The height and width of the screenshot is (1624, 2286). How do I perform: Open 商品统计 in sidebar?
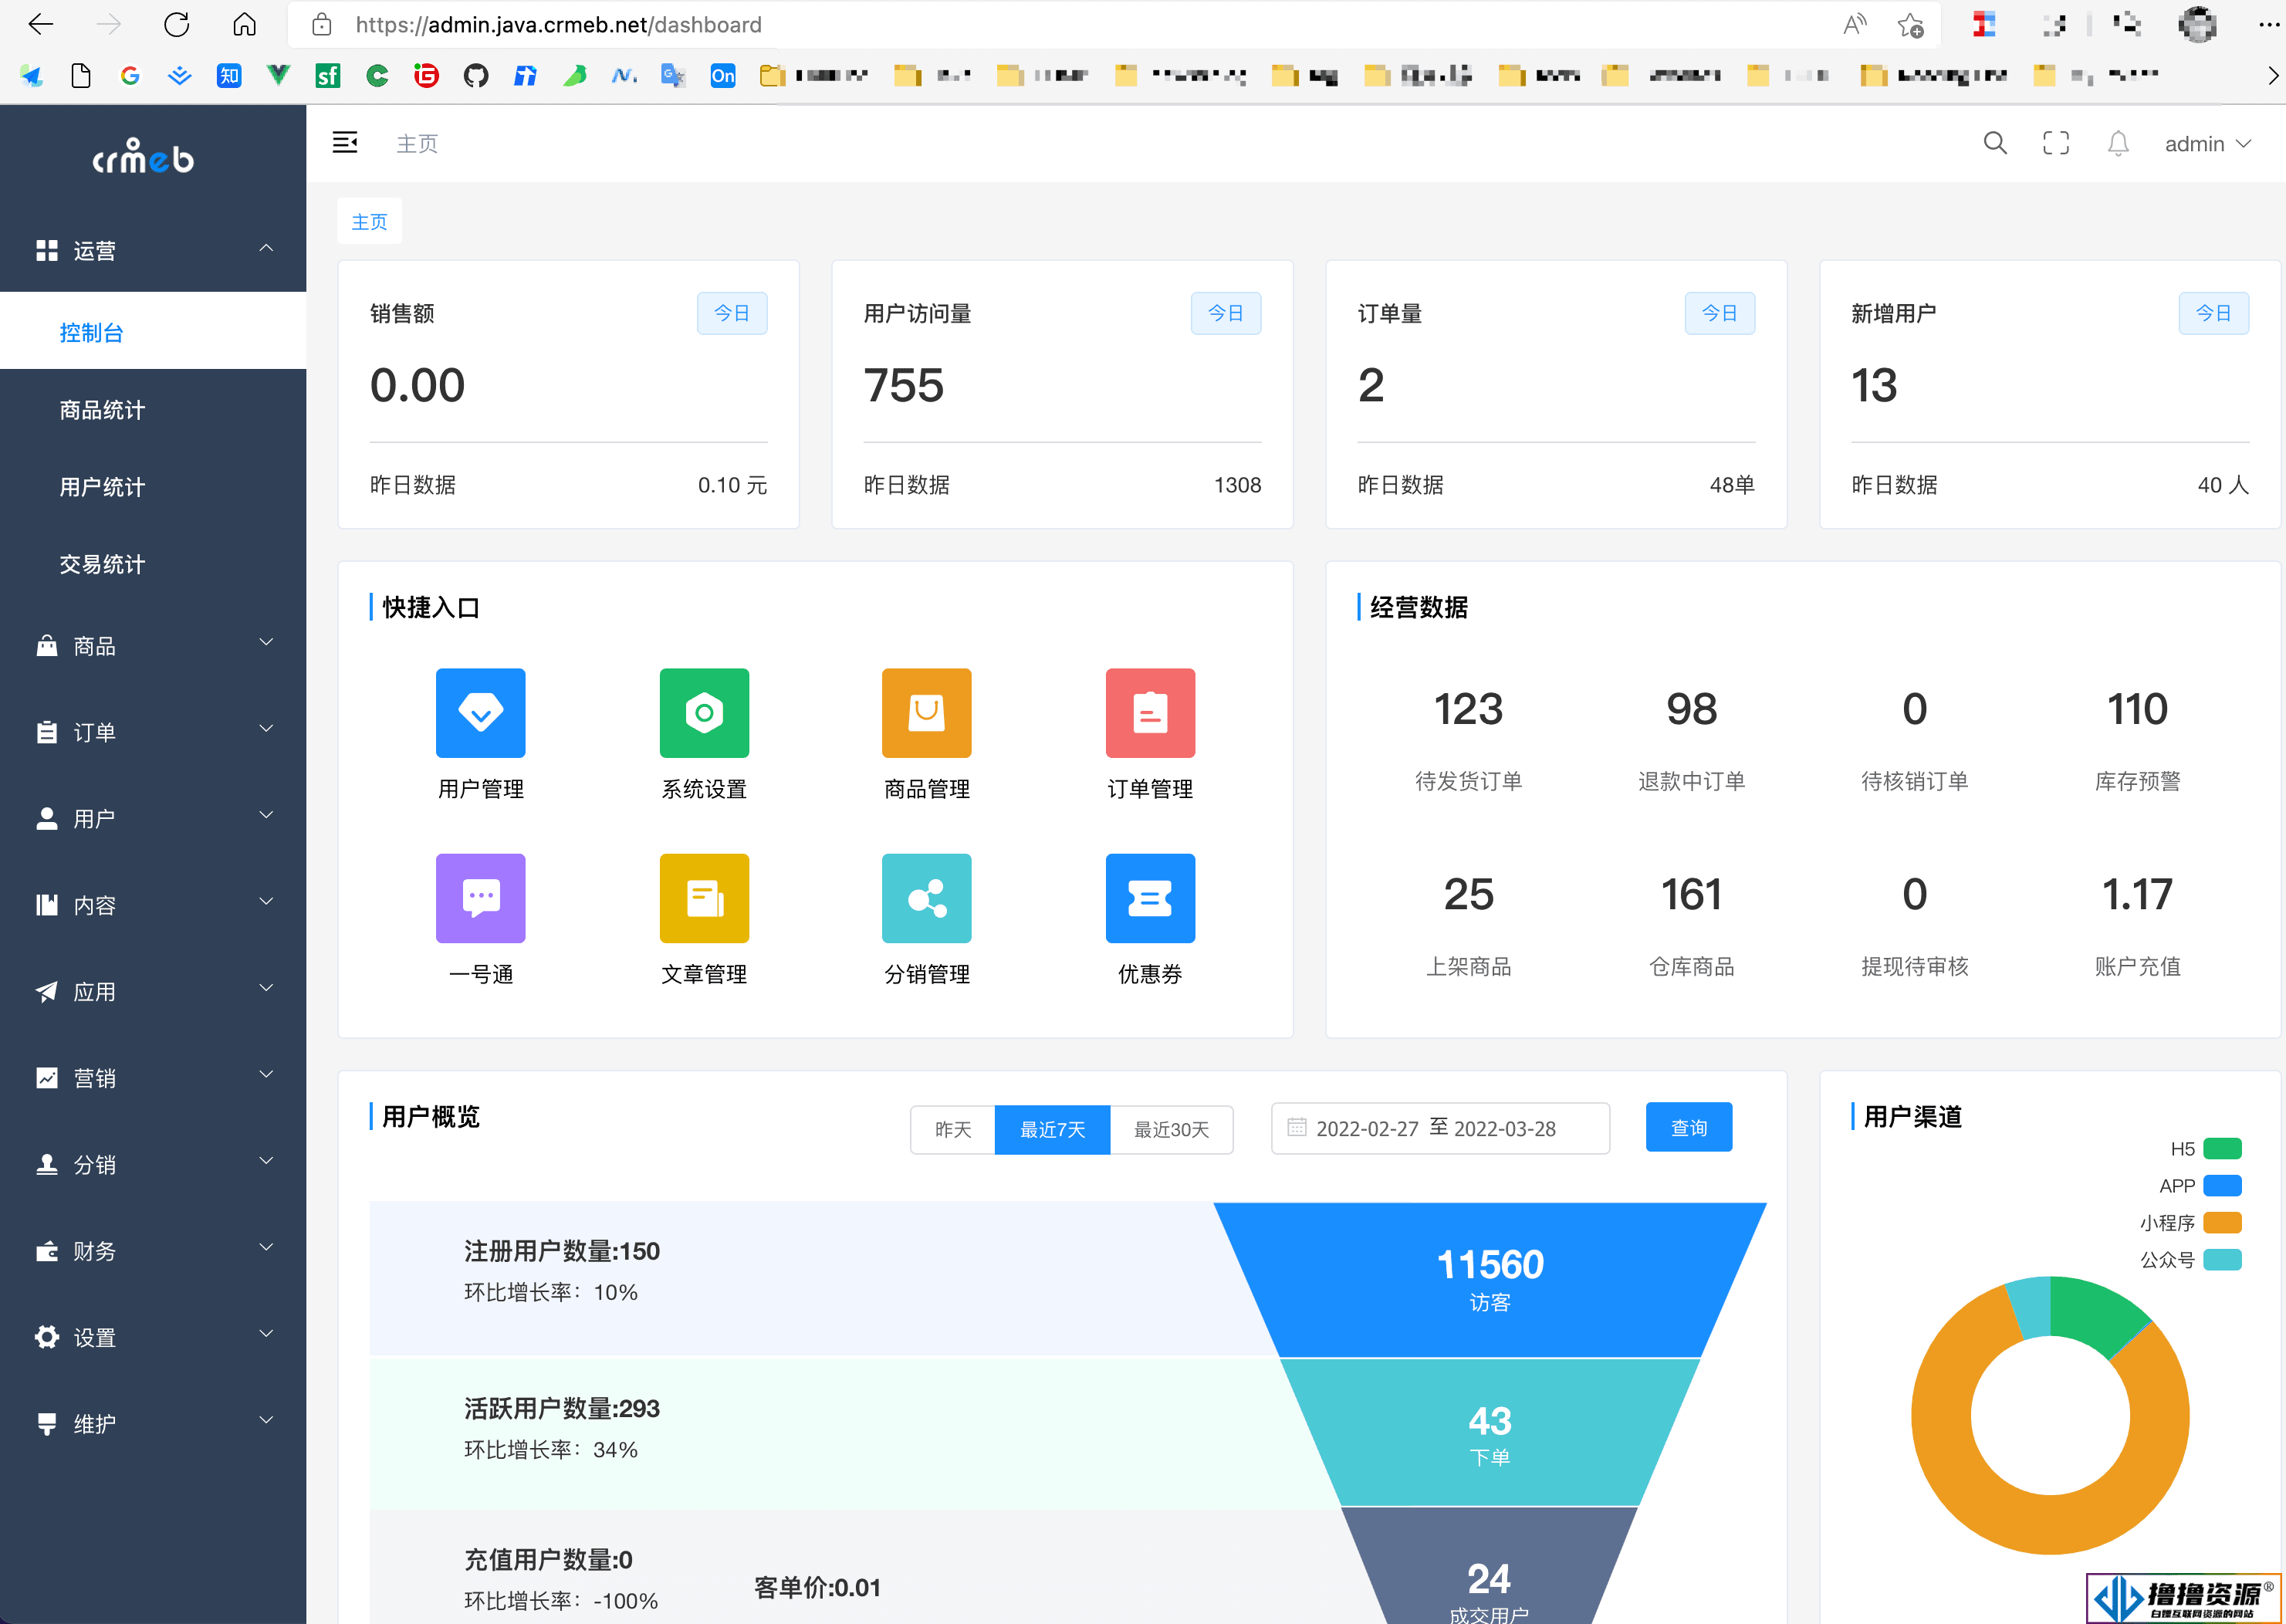point(153,409)
